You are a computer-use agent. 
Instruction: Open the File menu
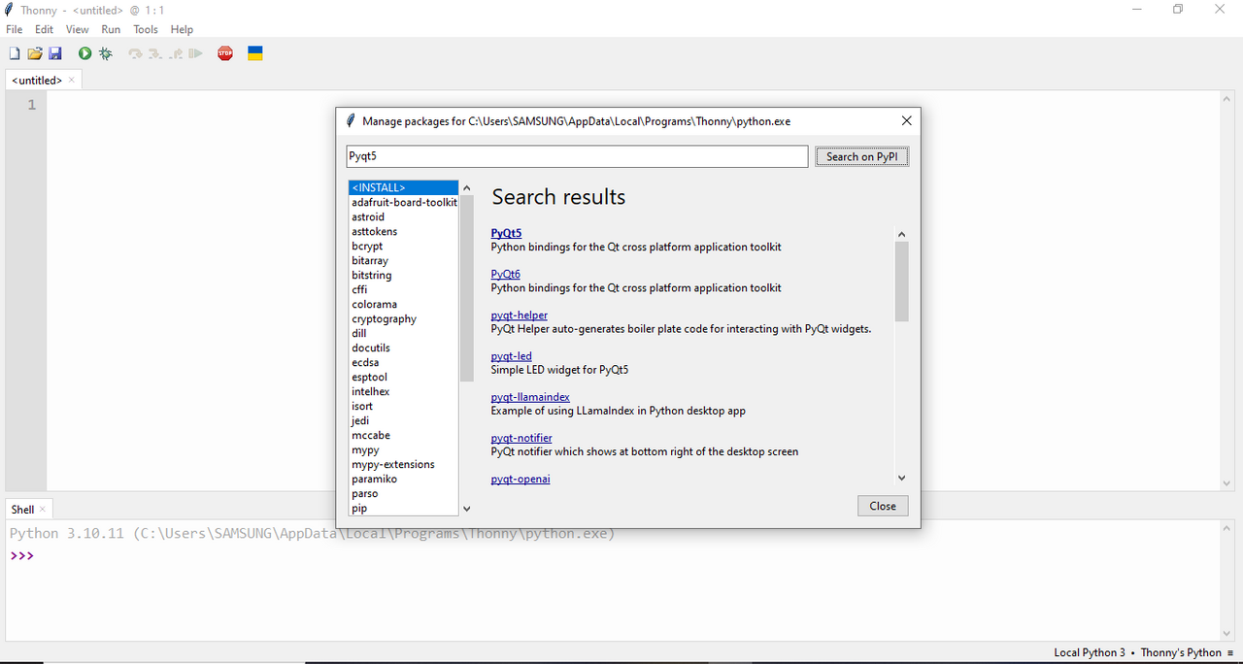15,29
